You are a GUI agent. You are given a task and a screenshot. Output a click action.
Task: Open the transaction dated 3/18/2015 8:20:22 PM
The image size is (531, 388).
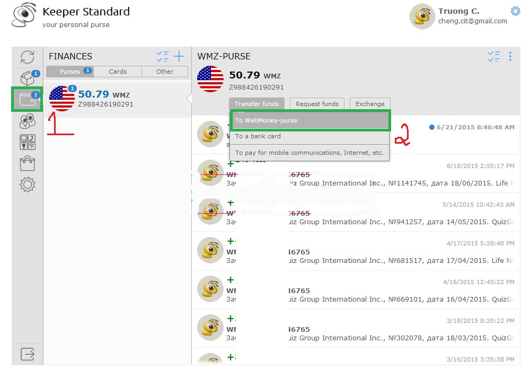(356, 328)
